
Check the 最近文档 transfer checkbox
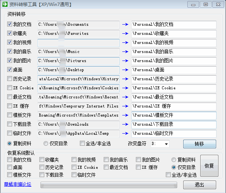coord(9,97)
